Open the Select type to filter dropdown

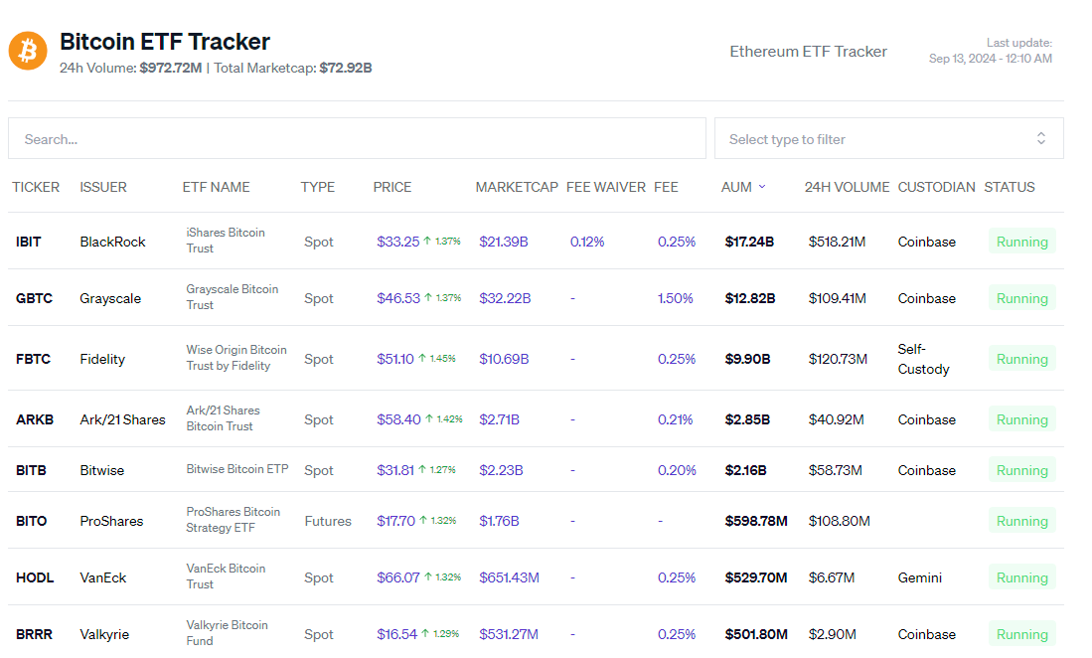(888, 138)
